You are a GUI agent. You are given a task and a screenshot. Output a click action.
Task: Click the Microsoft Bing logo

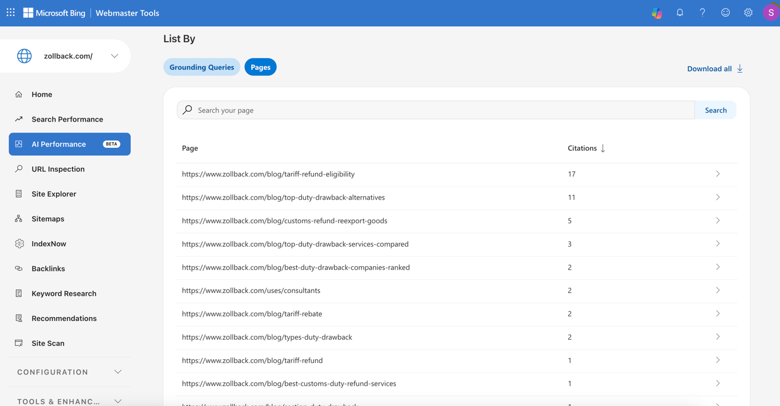click(x=54, y=13)
